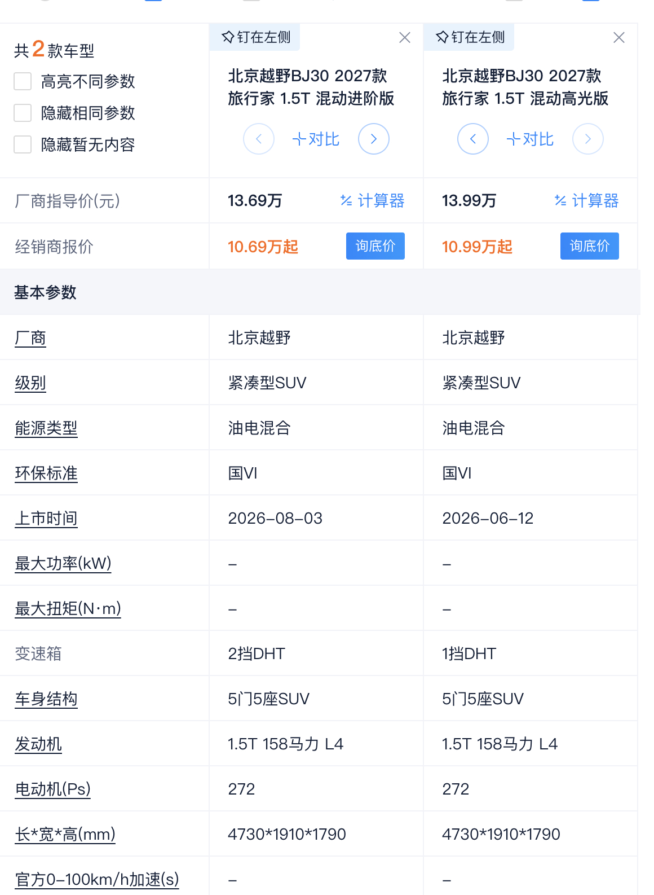The height and width of the screenshot is (895, 654).
Task: Go to previous trim in 混动高光版 column
Action: coord(473,139)
